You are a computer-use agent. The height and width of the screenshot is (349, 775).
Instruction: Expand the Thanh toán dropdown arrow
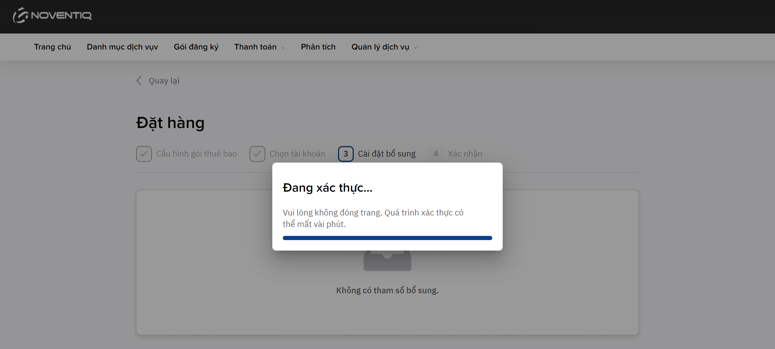(283, 48)
